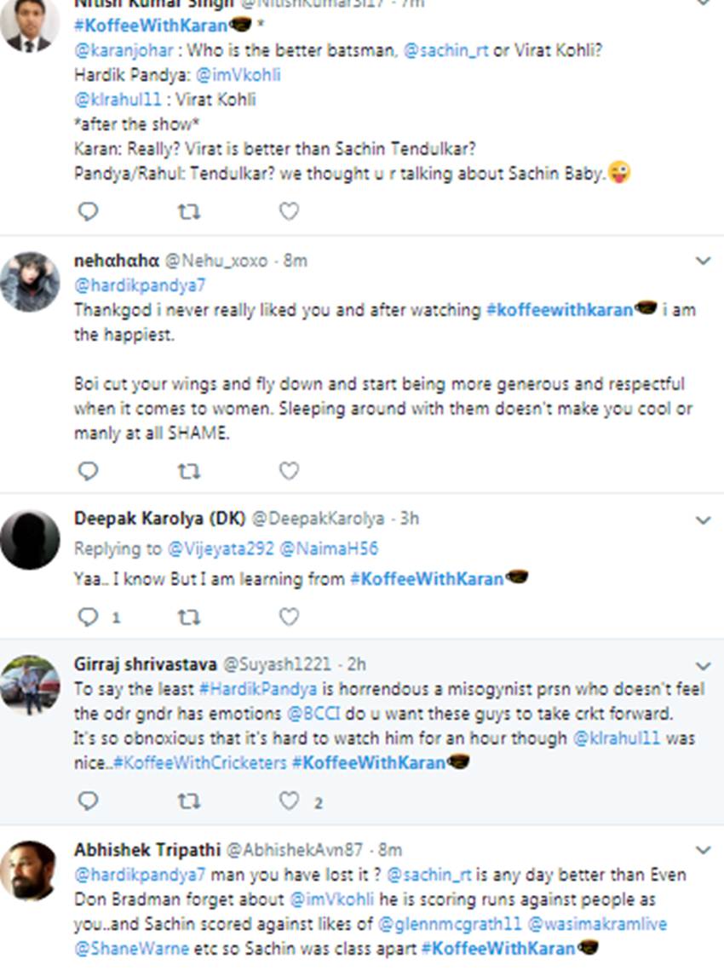Open more options chevron on Nehu_xoxo tweet

(x=703, y=261)
